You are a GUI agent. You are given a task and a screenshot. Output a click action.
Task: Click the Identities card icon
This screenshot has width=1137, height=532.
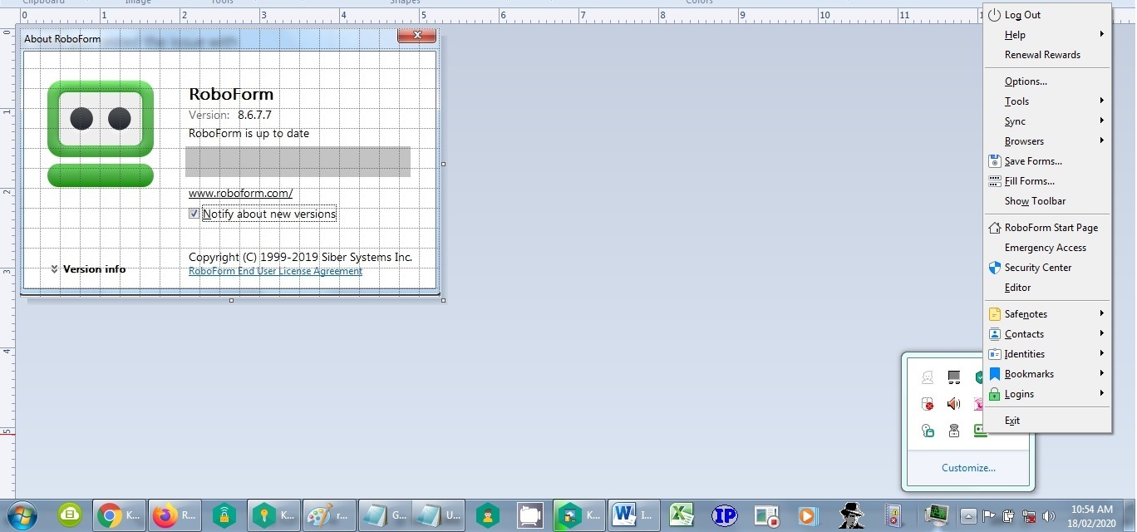[994, 353]
